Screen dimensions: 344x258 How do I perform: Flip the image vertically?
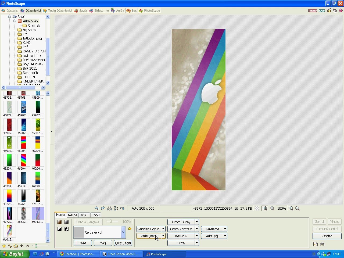pos(116,208)
